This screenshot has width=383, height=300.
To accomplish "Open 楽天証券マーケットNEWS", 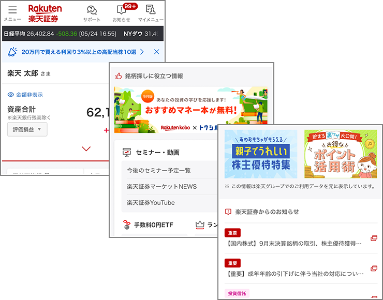I will pos(161,187).
